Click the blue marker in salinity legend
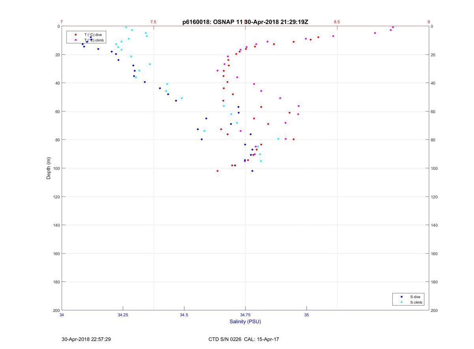The image size is (474, 349). [x=402, y=297]
